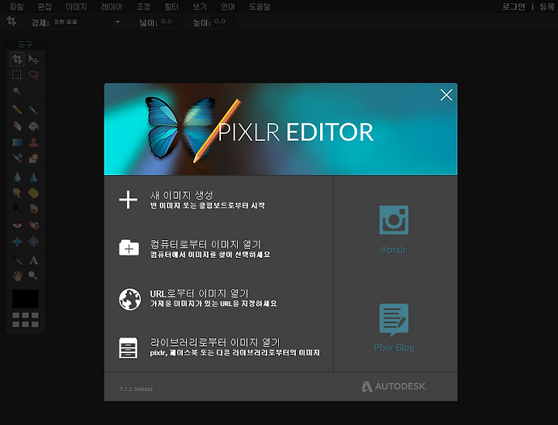The image size is (558, 425).
Task: Select the Eraser tool
Action: 17,125
